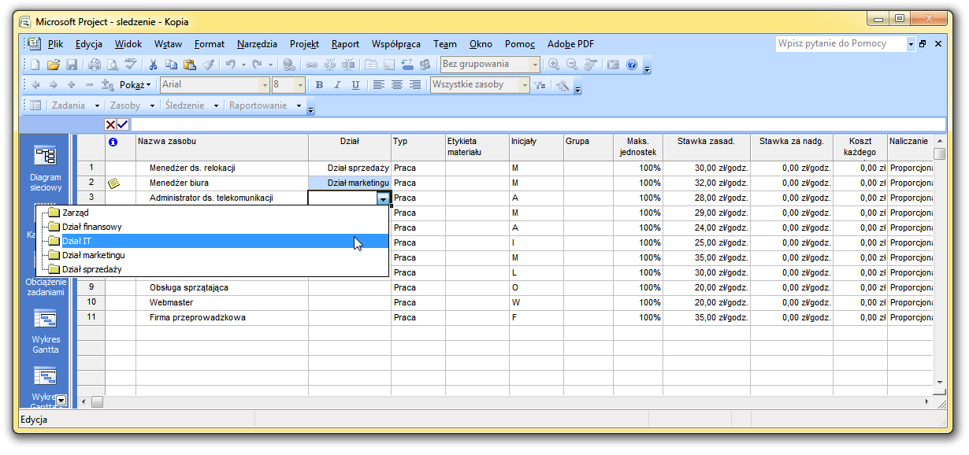Toggle Underline formatting
Screen dimensions: 969x455
tap(355, 85)
